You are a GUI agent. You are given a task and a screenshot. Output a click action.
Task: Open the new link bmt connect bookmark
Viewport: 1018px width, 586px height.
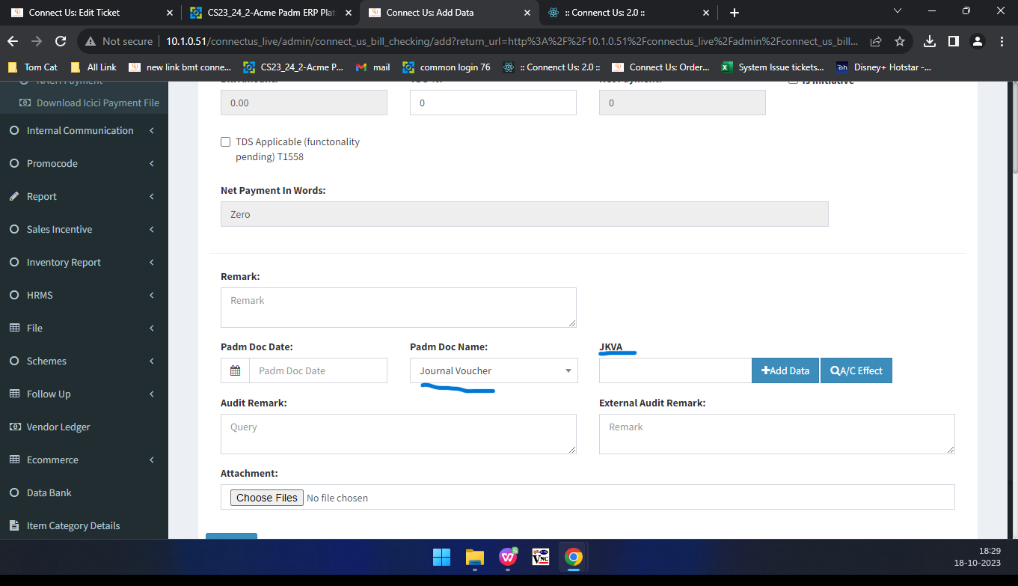click(180, 67)
